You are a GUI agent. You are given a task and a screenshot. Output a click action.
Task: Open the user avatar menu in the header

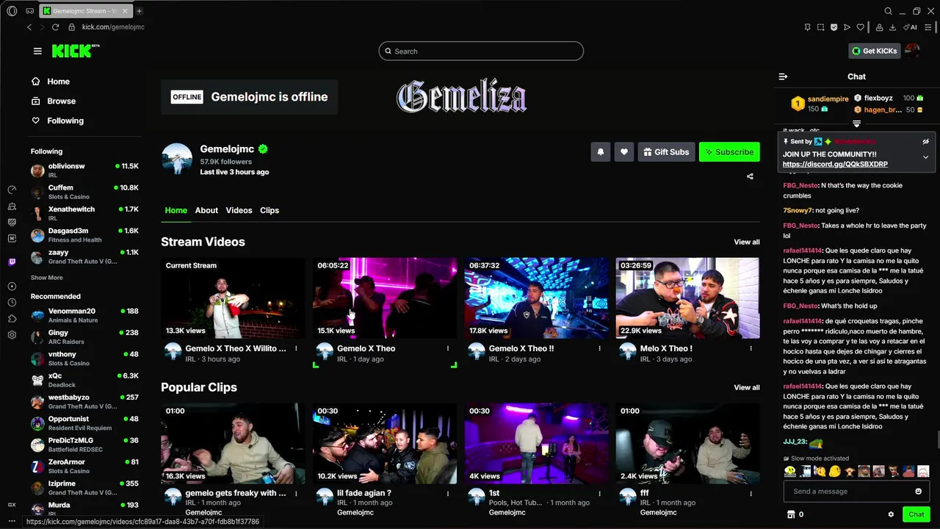coord(912,51)
